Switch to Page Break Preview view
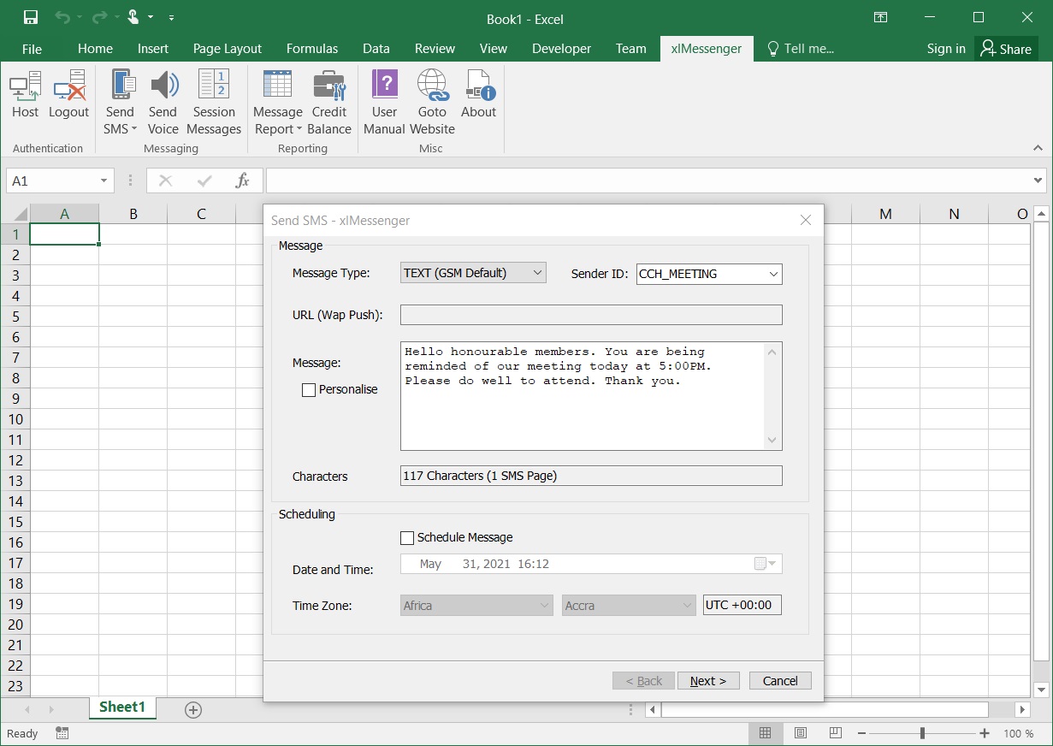This screenshot has height=746, width=1053. (834, 733)
